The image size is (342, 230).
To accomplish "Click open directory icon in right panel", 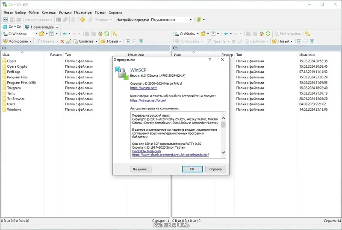I will point(203,34).
